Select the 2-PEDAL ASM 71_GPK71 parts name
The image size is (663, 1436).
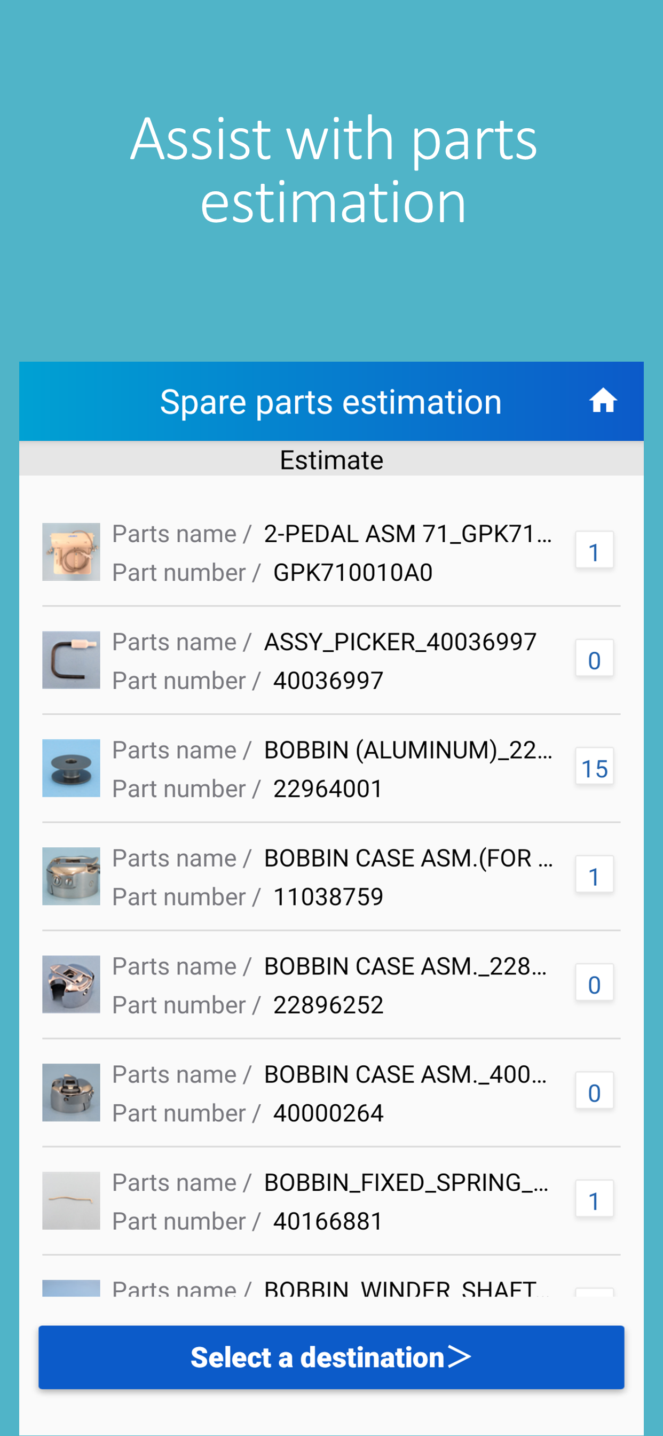click(408, 534)
